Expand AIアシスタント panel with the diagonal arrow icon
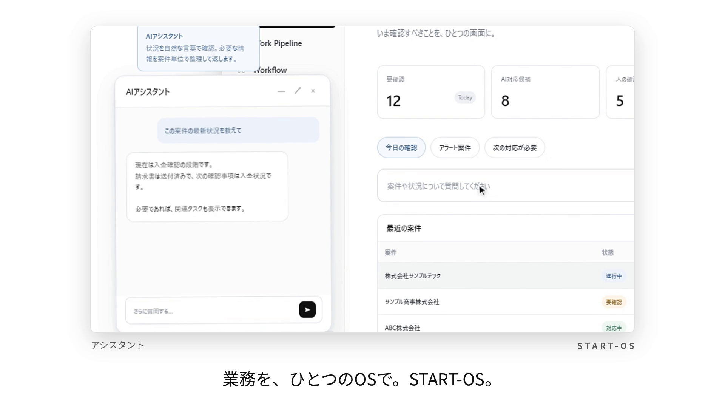Screen dimensions: 725x408 (298, 91)
